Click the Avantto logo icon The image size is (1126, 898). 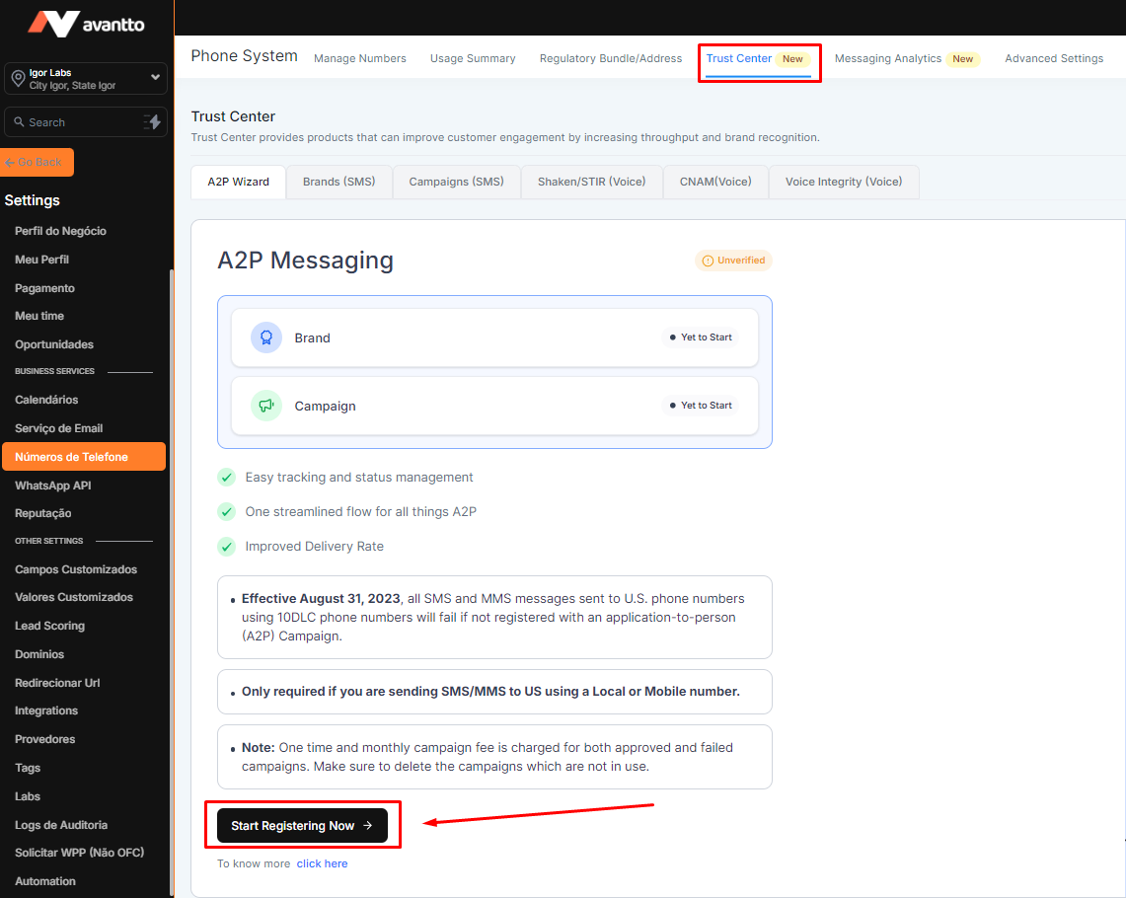pos(53,24)
